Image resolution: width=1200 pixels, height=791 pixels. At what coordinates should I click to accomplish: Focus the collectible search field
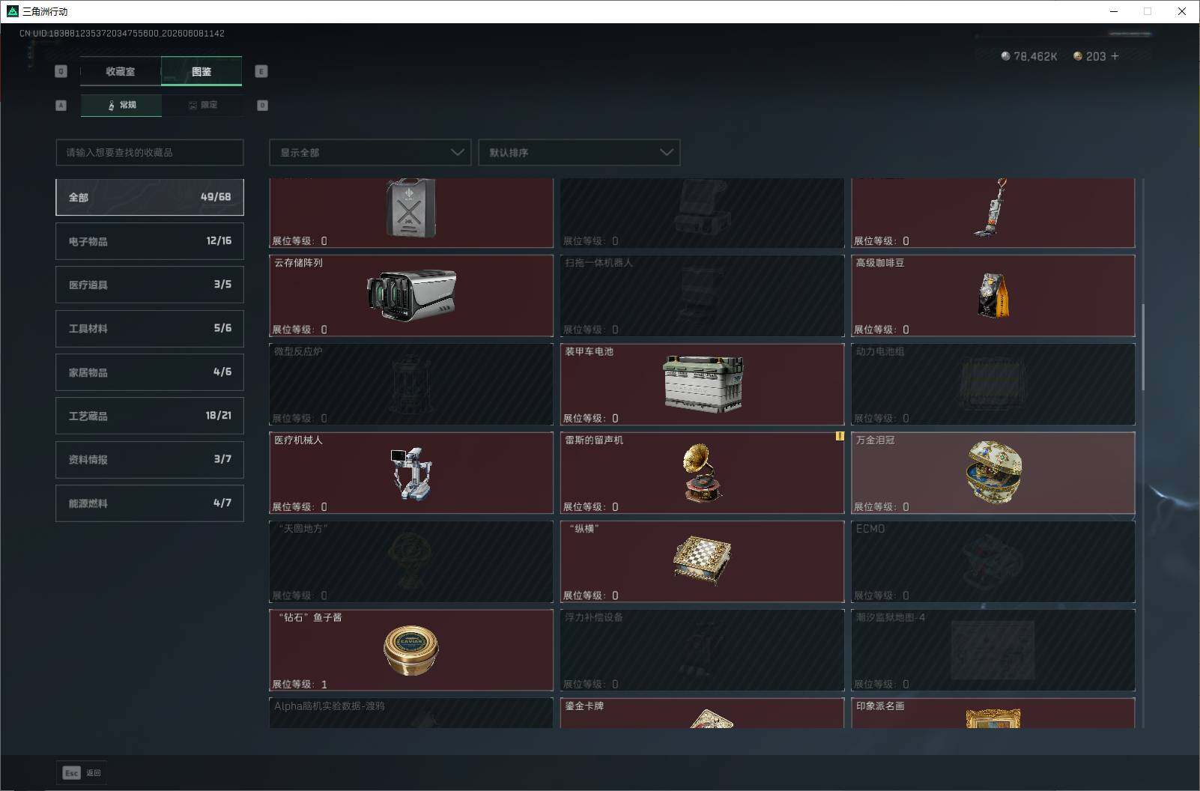pos(150,152)
